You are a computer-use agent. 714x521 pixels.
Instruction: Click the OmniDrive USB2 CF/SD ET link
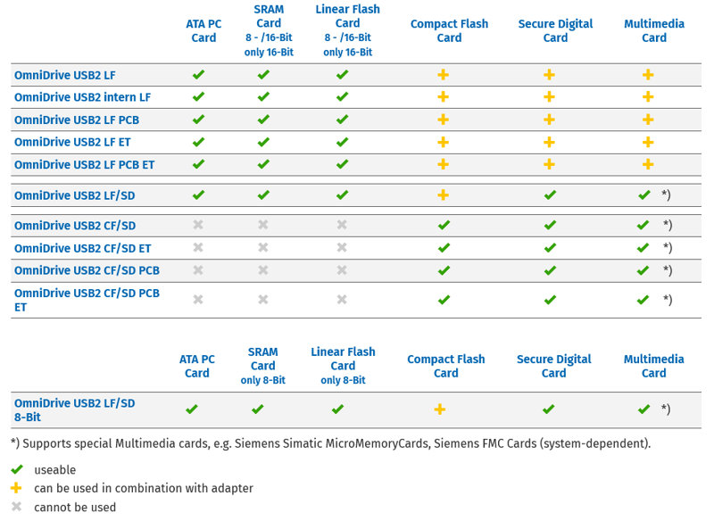[x=82, y=248]
